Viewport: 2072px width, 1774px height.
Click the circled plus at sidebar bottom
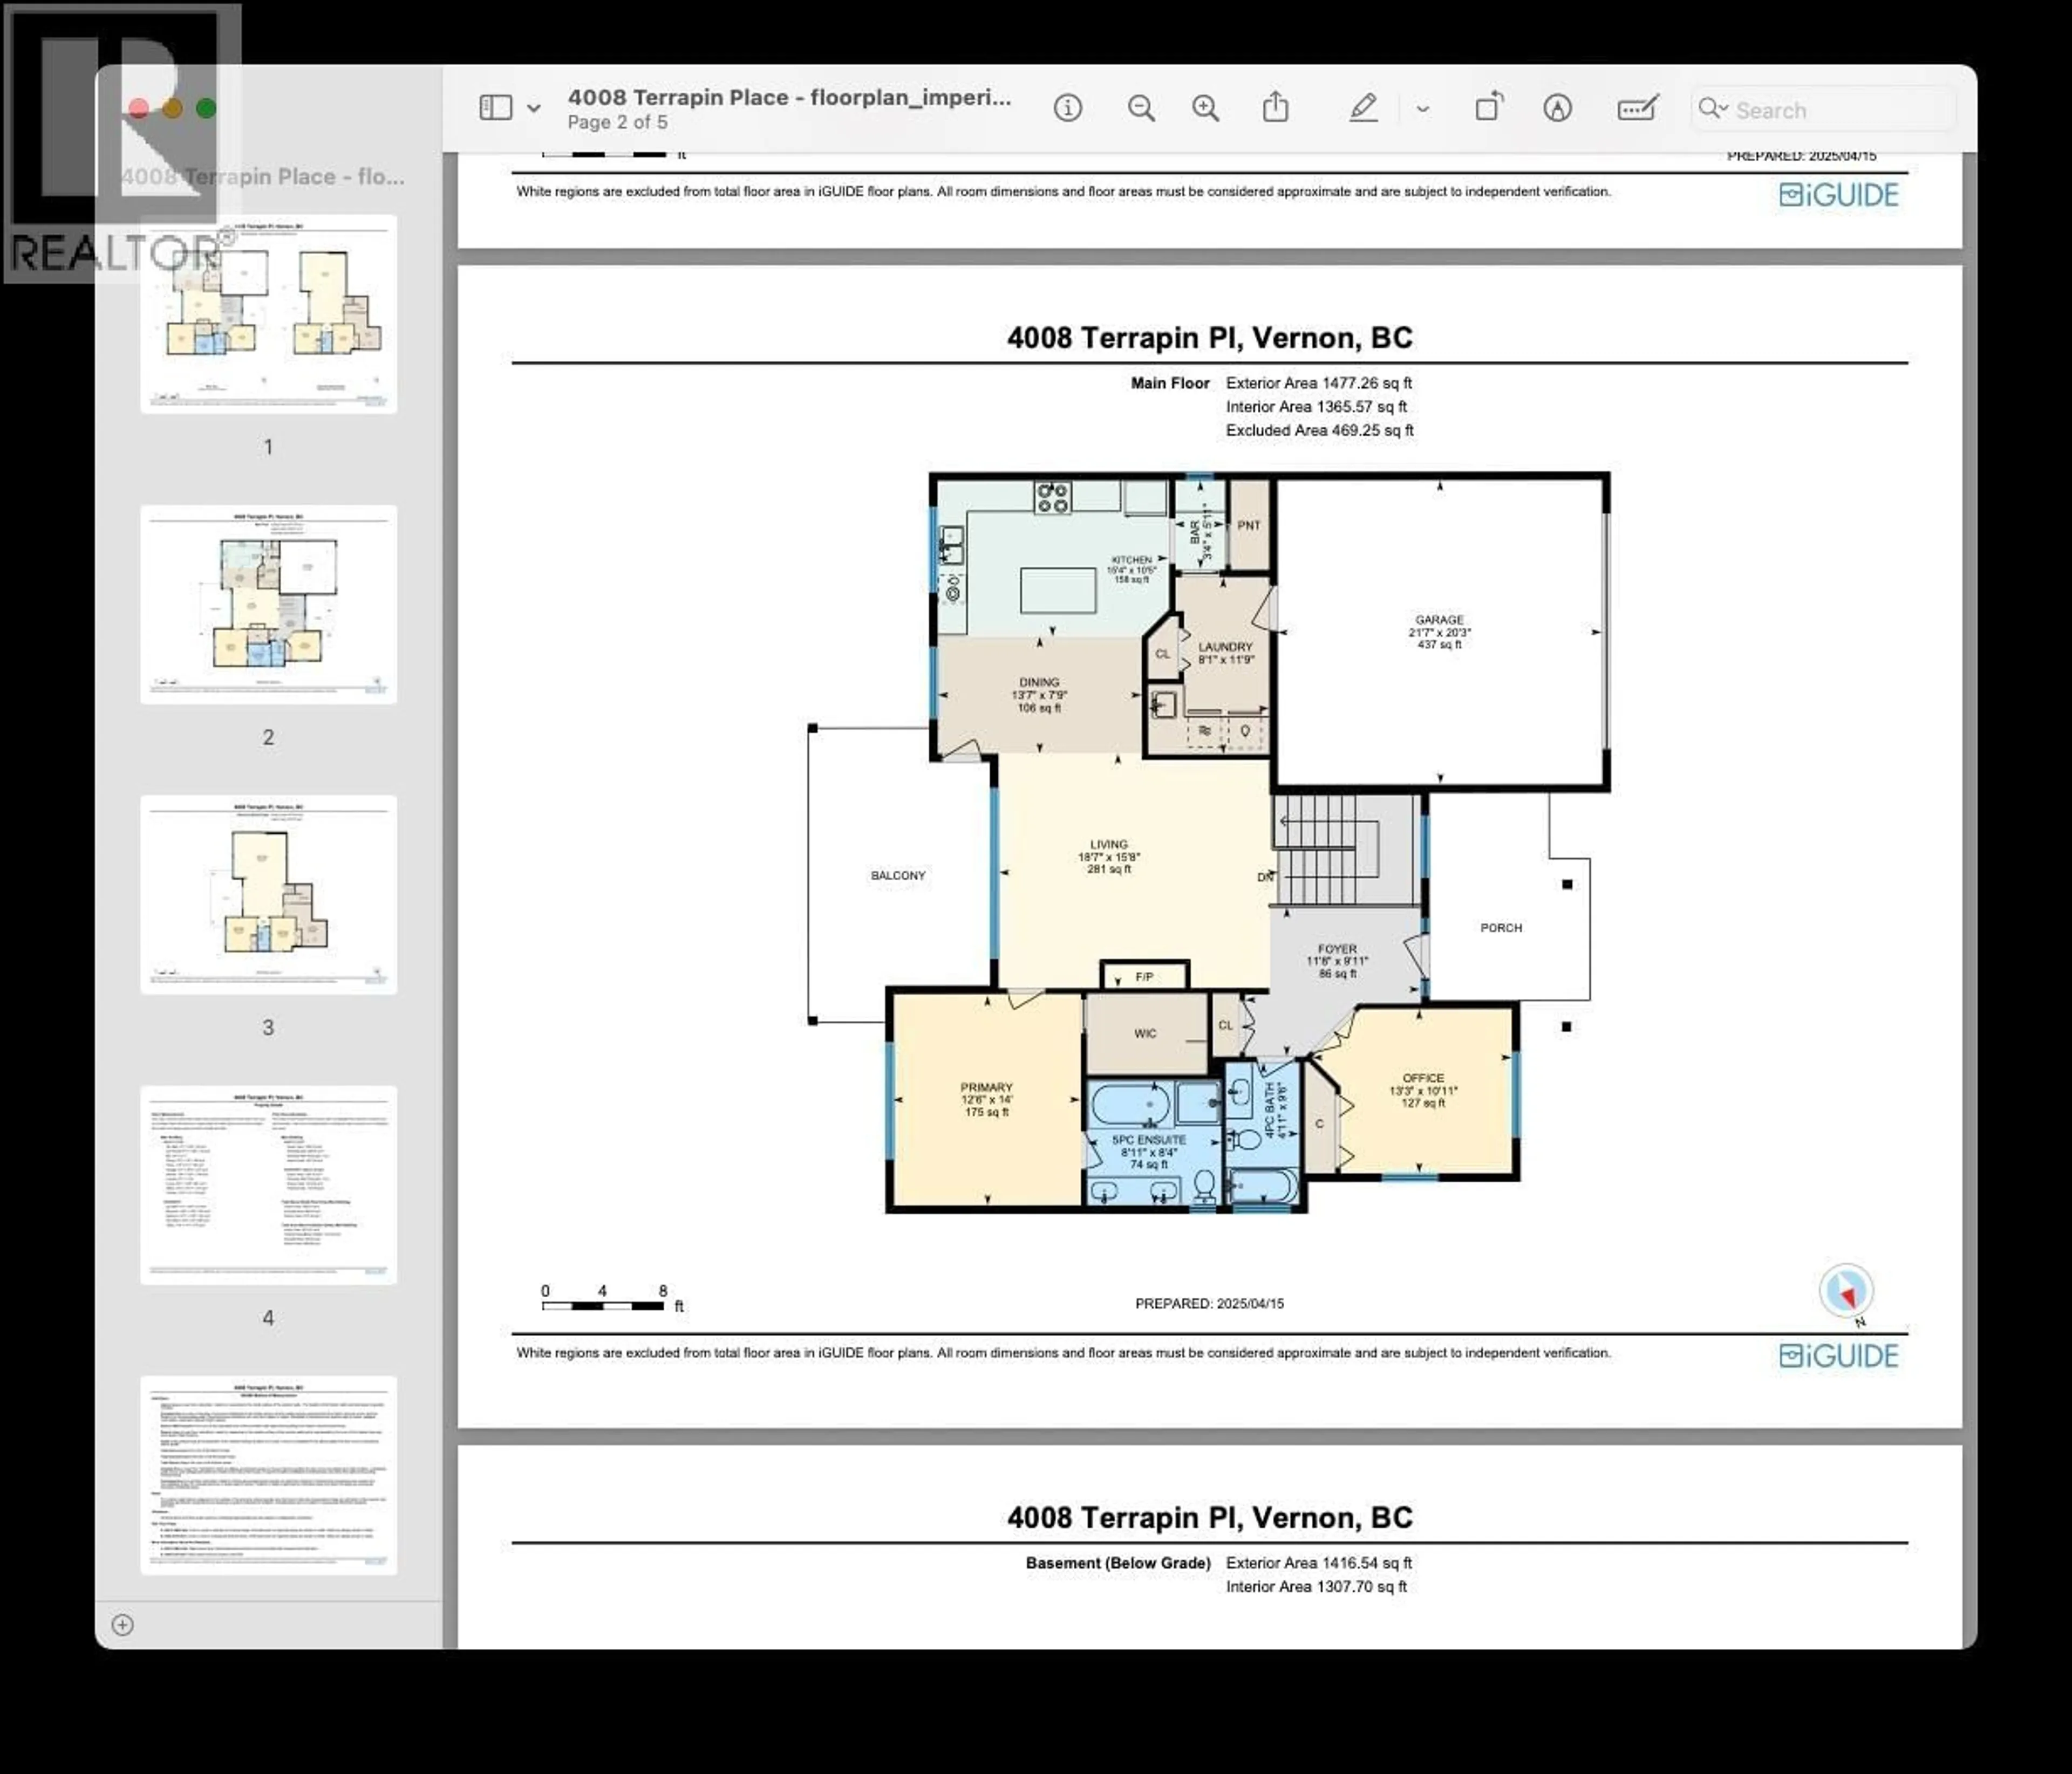122,1624
